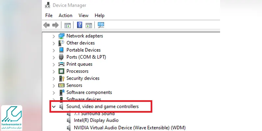Expand the Ports (COM & LPT) node

click(x=54, y=58)
